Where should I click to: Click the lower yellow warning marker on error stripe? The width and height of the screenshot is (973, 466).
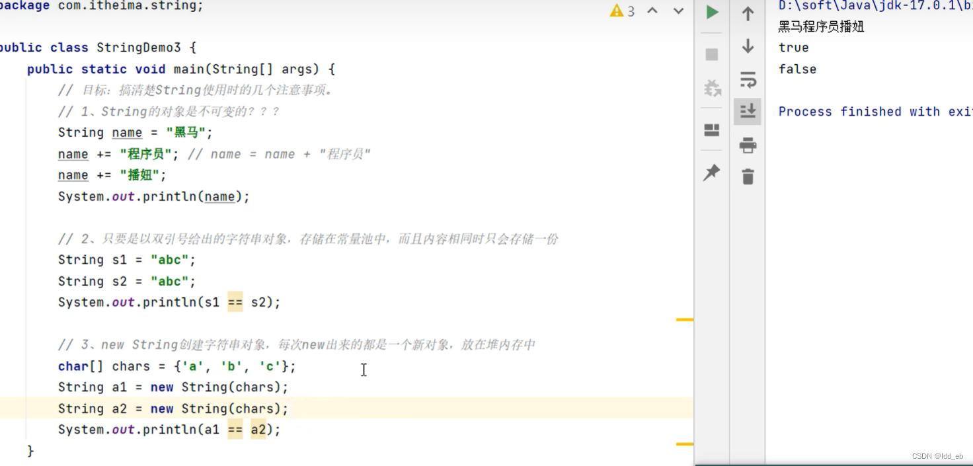(x=684, y=444)
